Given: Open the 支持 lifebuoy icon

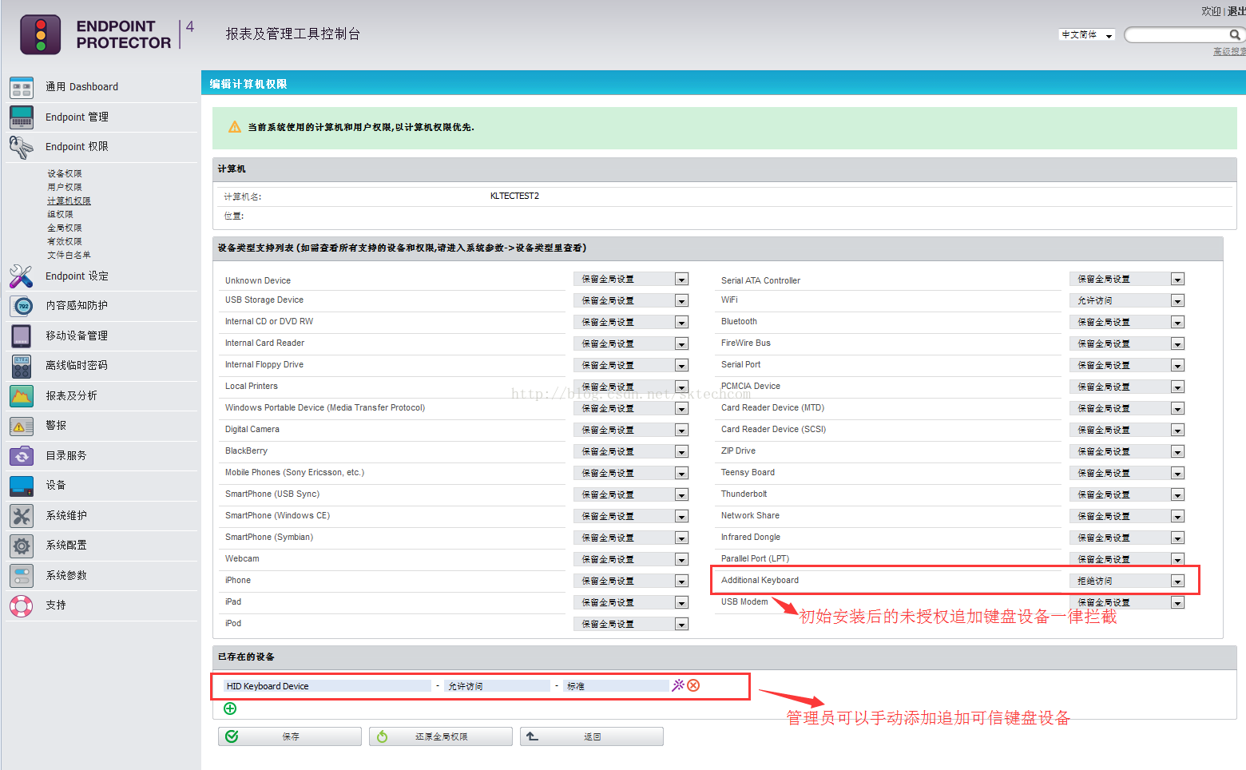Looking at the screenshot, I should (x=22, y=605).
